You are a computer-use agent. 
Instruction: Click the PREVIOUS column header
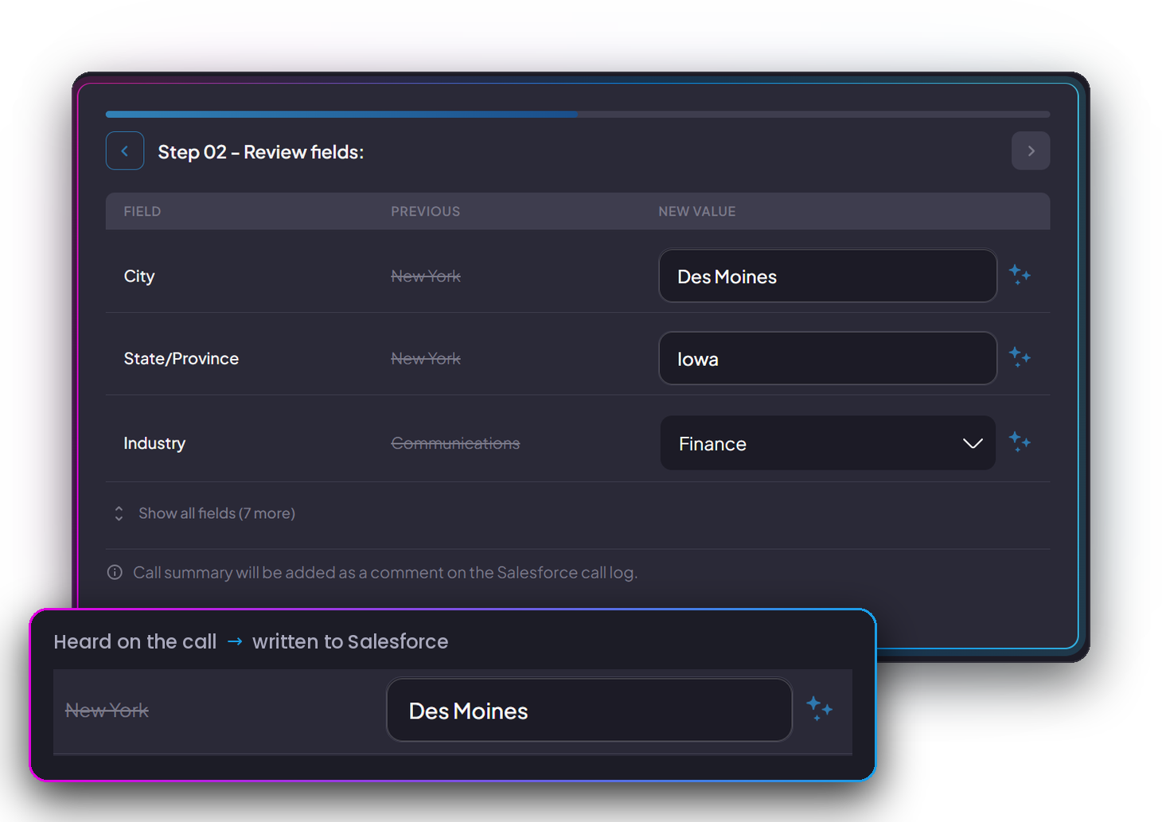(x=426, y=212)
